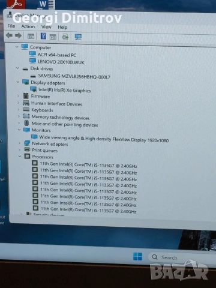Click the blue Help question mark icon

43,36
